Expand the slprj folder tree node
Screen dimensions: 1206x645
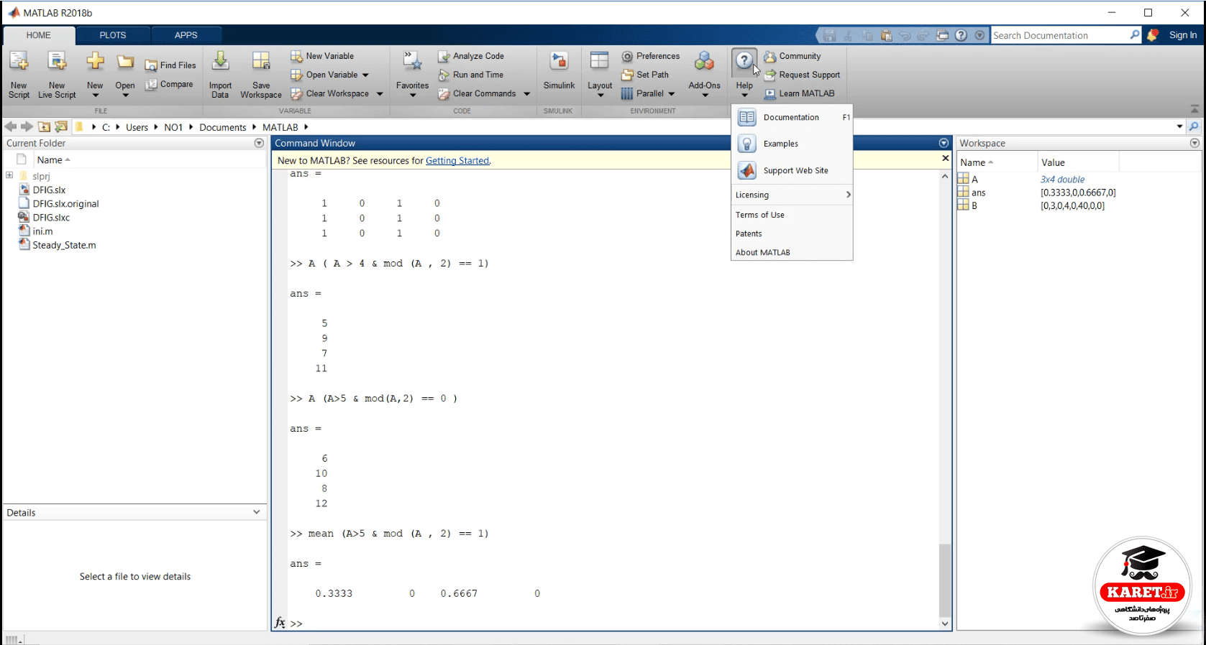9,175
